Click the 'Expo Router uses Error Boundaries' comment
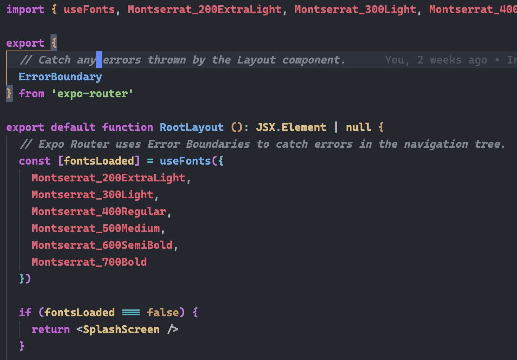Image resolution: width=517 pixels, height=360 pixels. pyautogui.click(x=263, y=144)
